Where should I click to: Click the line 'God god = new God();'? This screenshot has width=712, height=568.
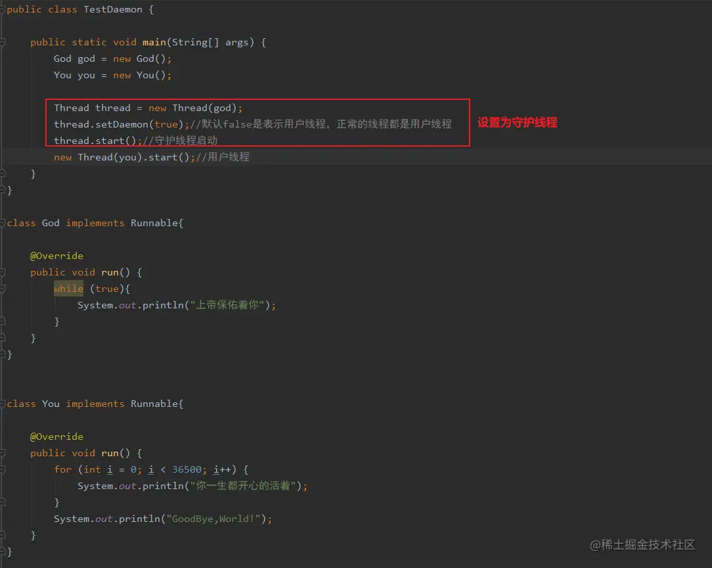coord(112,59)
